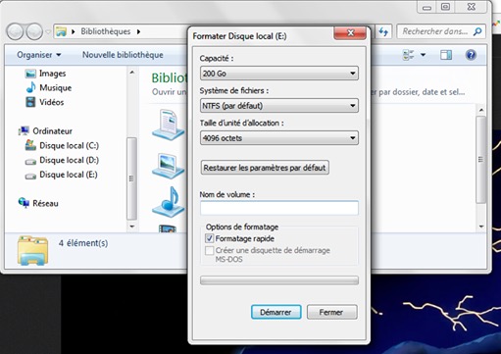Click the content pane scrollbar thumb
The width and height of the screenshot is (501, 354).
tap(481, 160)
